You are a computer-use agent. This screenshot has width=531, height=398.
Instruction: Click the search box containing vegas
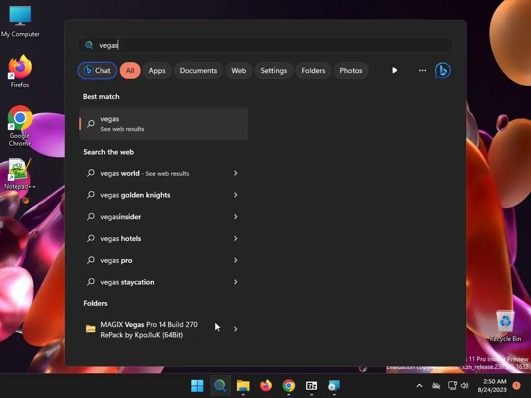point(265,45)
